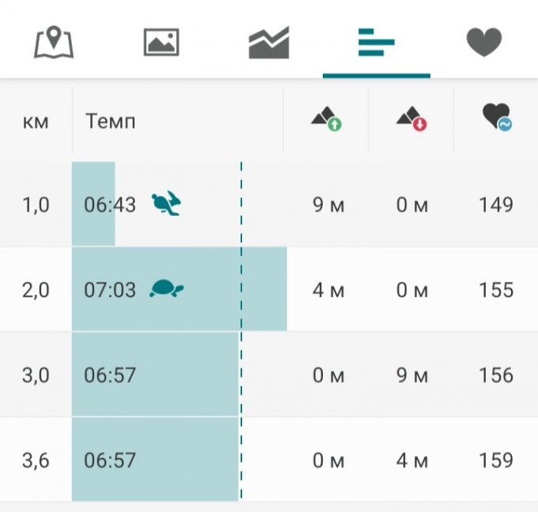Select the splits bar-chart tab
The width and height of the screenshot is (538, 512).
tap(376, 42)
